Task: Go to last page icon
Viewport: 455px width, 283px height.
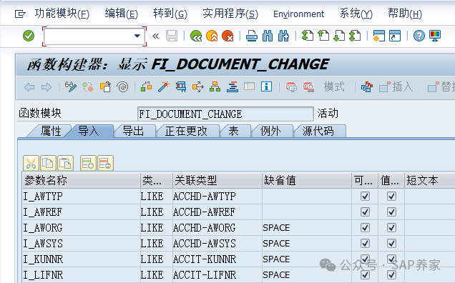Action: click(x=355, y=36)
